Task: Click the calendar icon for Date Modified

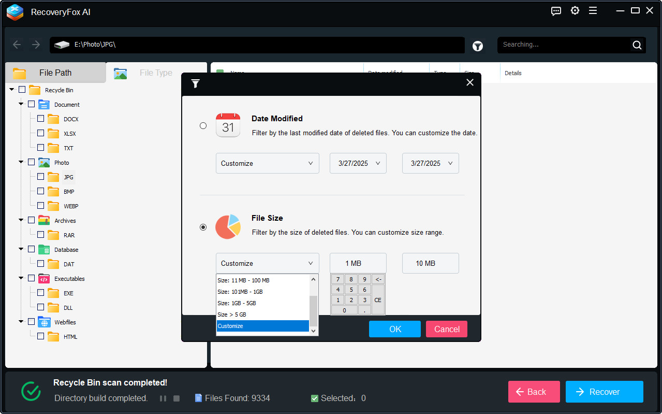Action: click(x=228, y=125)
